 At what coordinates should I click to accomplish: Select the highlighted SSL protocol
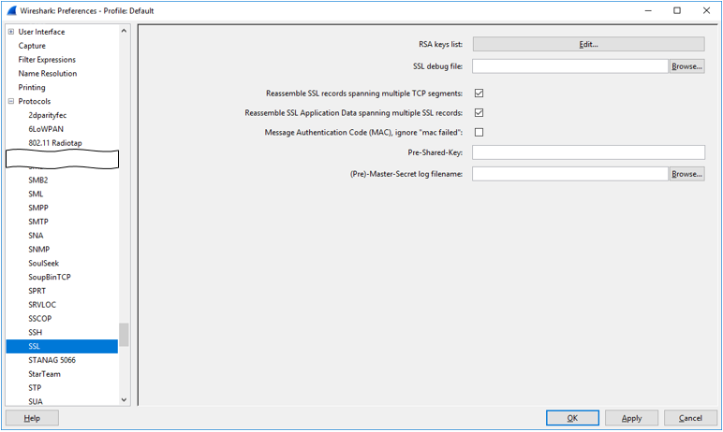pyautogui.click(x=62, y=346)
